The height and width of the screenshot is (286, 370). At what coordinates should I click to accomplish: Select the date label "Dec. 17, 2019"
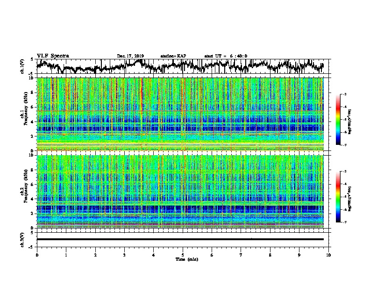[x=130, y=56]
